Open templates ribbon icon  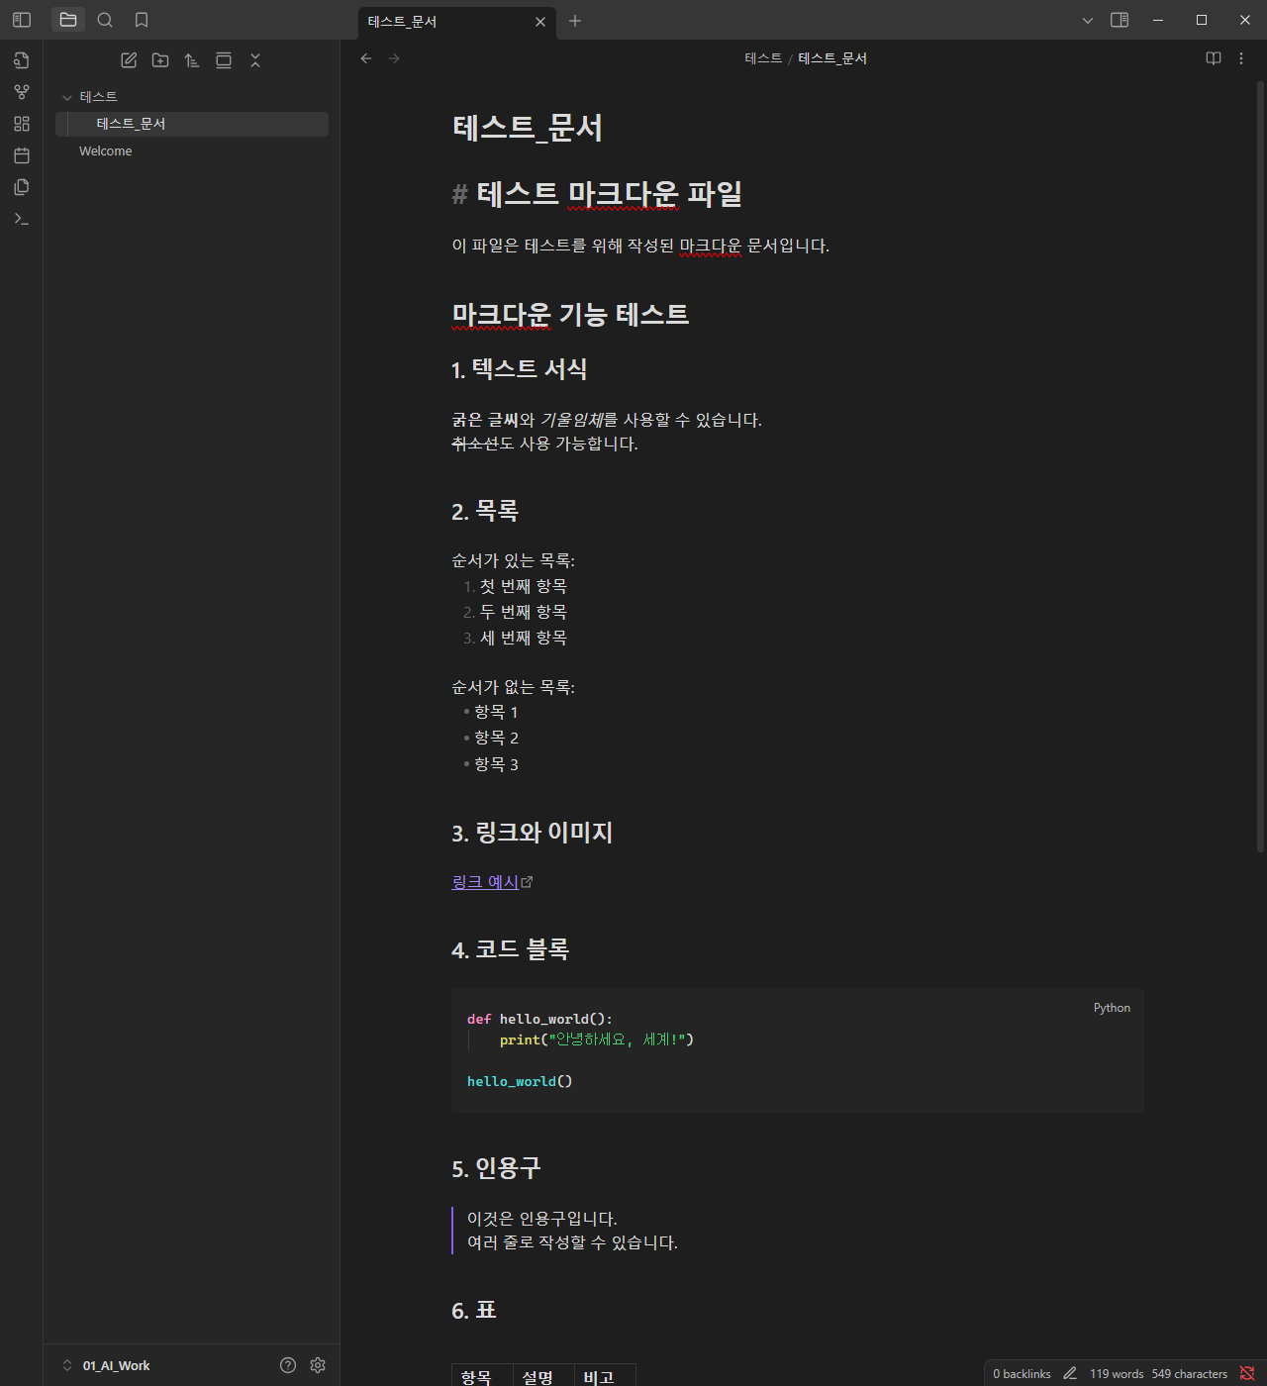click(22, 187)
